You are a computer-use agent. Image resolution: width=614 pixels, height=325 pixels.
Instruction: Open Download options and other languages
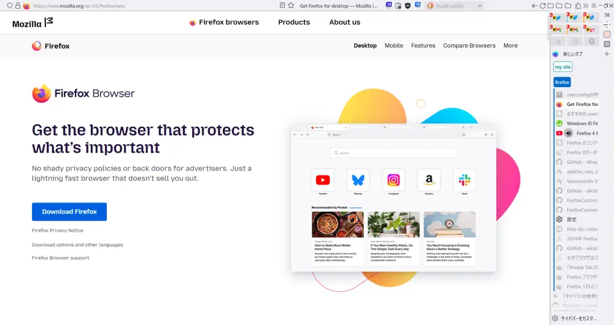[x=77, y=245]
